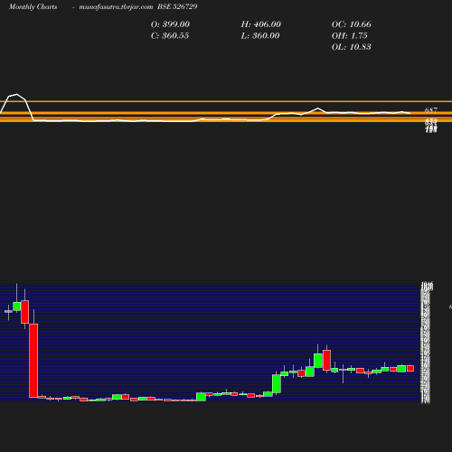452x452 pixels.
Task: Click the tall red candlestick after the early peak
Action: (x=33, y=361)
